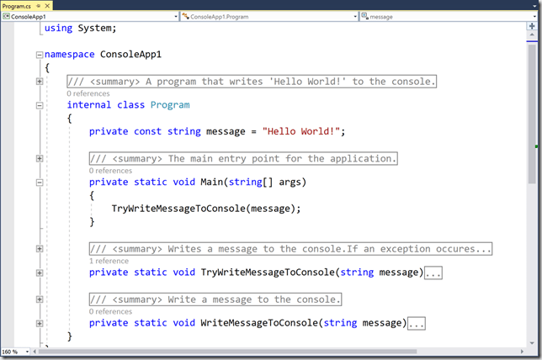Expand the collapsed WriteMessageToConsole method body

point(416,323)
